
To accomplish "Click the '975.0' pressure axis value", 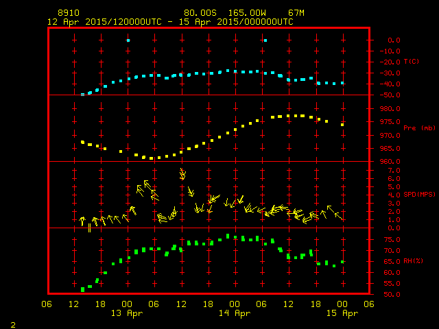I will pos(390,122).
